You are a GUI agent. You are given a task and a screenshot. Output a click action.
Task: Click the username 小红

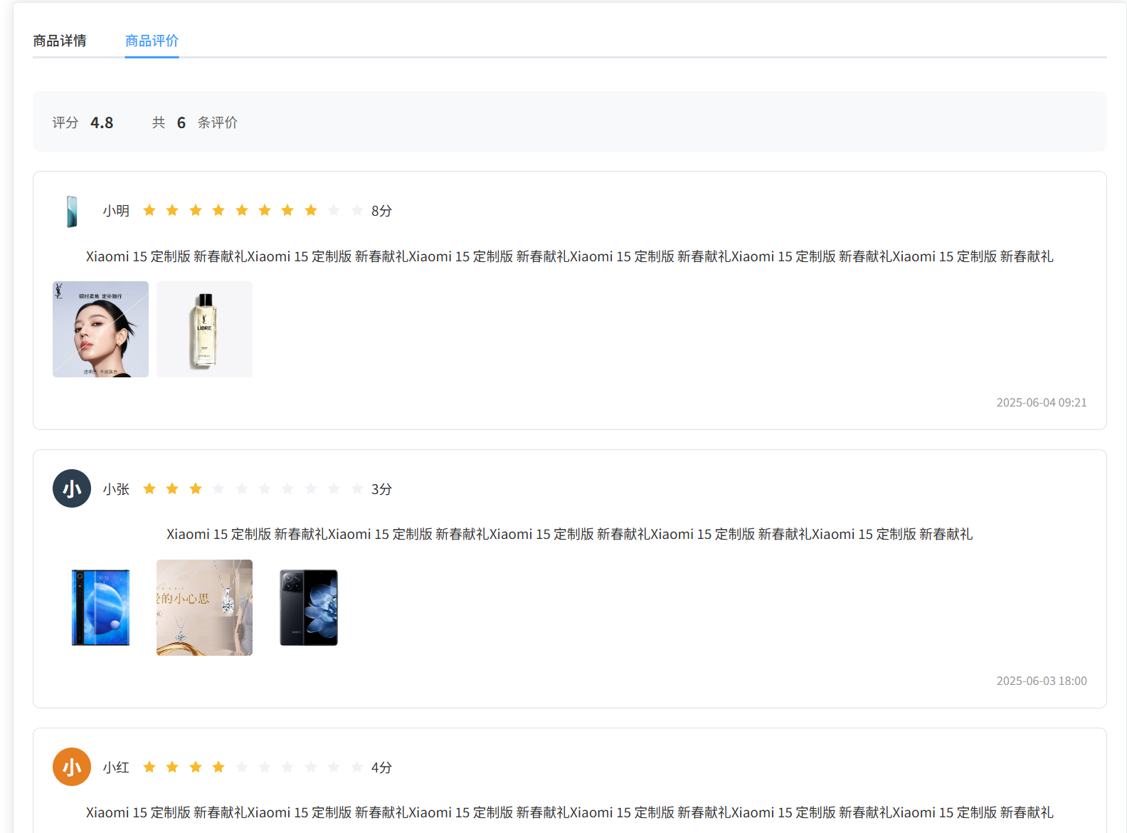tap(116, 767)
